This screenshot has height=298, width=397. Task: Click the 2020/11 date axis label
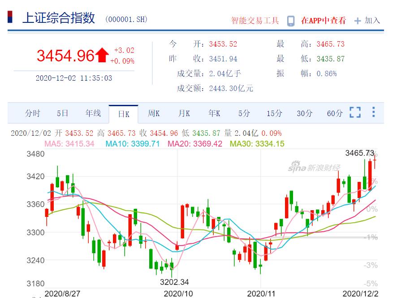tap(261, 294)
